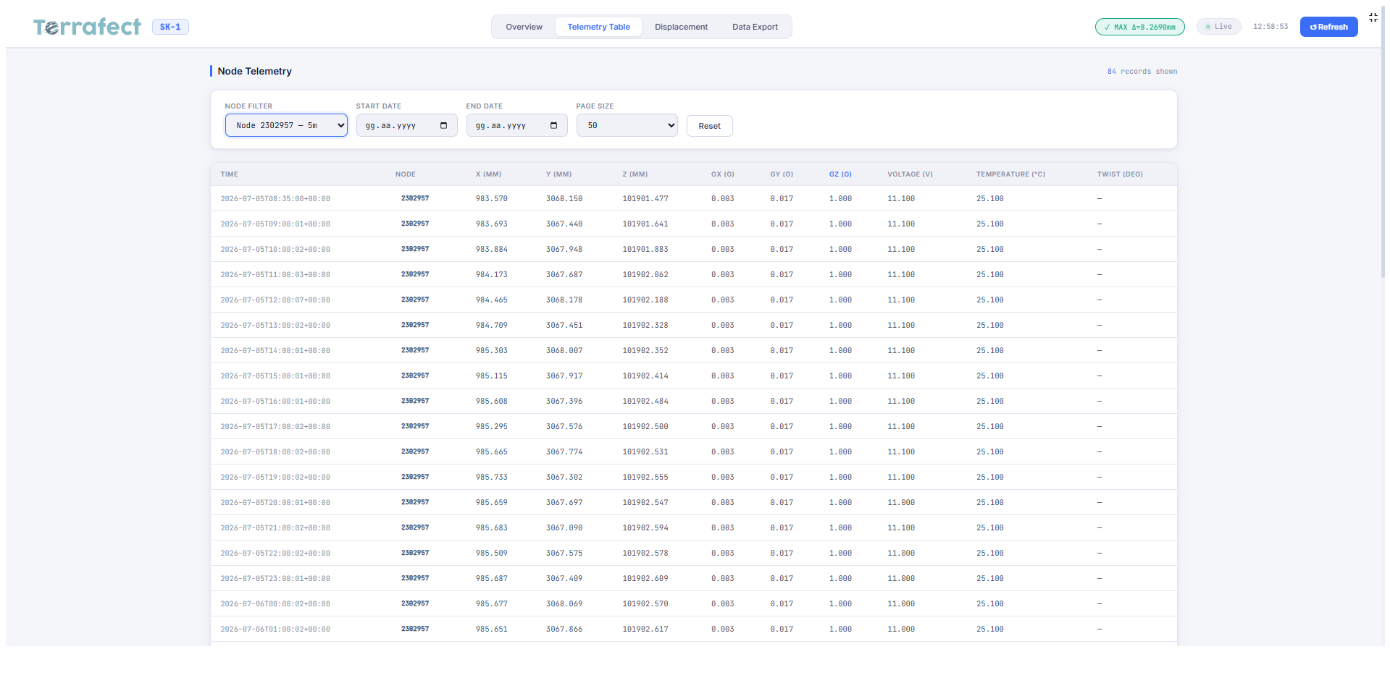Click X value 983.693

coord(492,224)
